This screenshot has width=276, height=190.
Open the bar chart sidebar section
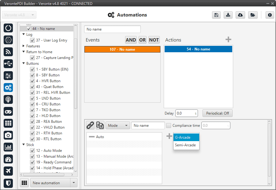(8, 147)
